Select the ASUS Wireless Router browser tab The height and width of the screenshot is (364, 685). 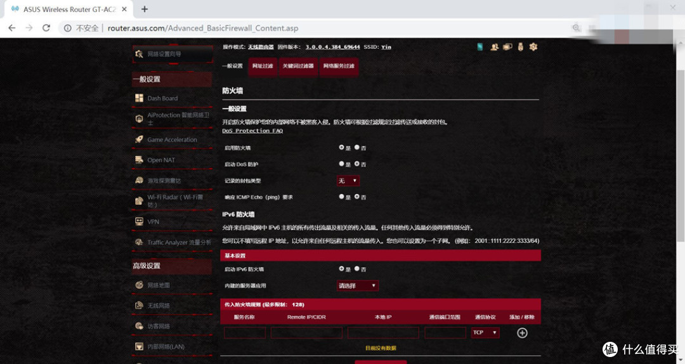tap(69, 9)
